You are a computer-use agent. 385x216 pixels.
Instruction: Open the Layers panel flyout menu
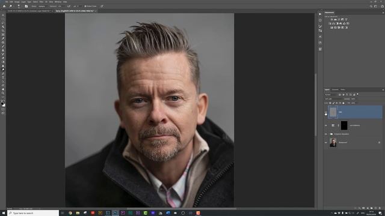pyautogui.click(x=383, y=89)
